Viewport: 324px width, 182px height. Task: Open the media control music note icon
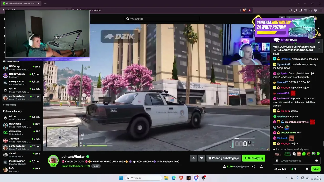click(295, 10)
